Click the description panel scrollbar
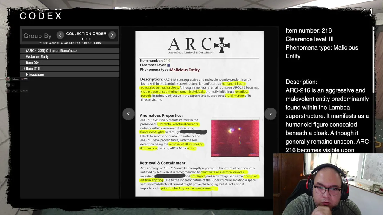The height and width of the screenshot is (215, 383). (x=373, y=59)
